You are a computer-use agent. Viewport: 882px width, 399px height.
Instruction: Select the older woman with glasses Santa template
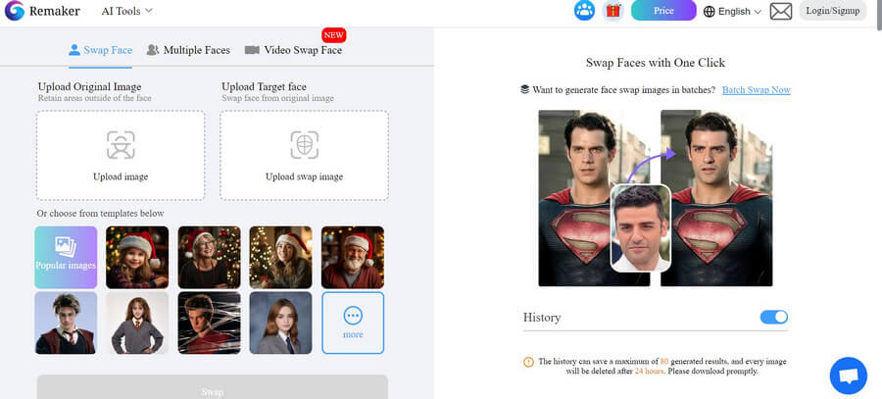pyautogui.click(x=210, y=257)
